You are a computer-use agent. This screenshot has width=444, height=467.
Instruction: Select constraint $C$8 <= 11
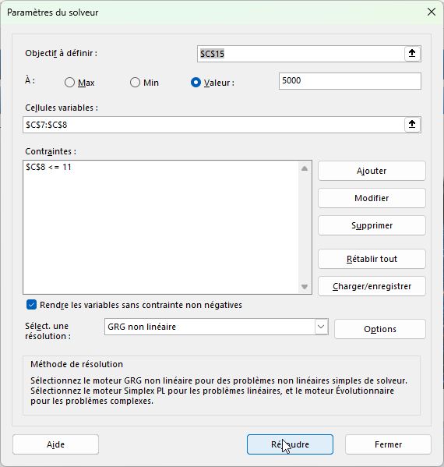point(160,167)
